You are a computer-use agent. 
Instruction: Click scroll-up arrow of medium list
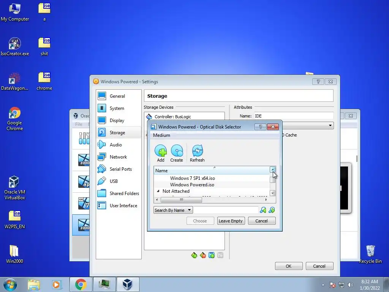click(x=273, y=170)
